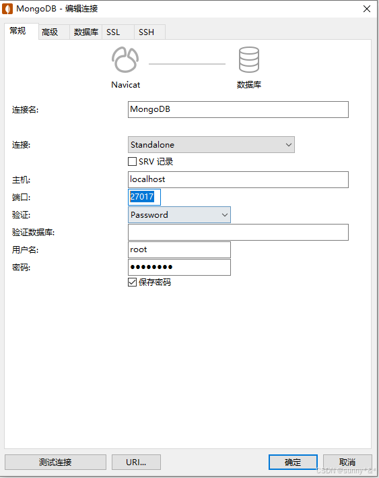
Task: Enable the SRV 记录 checkbox
Action: click(x=132, y=162)
